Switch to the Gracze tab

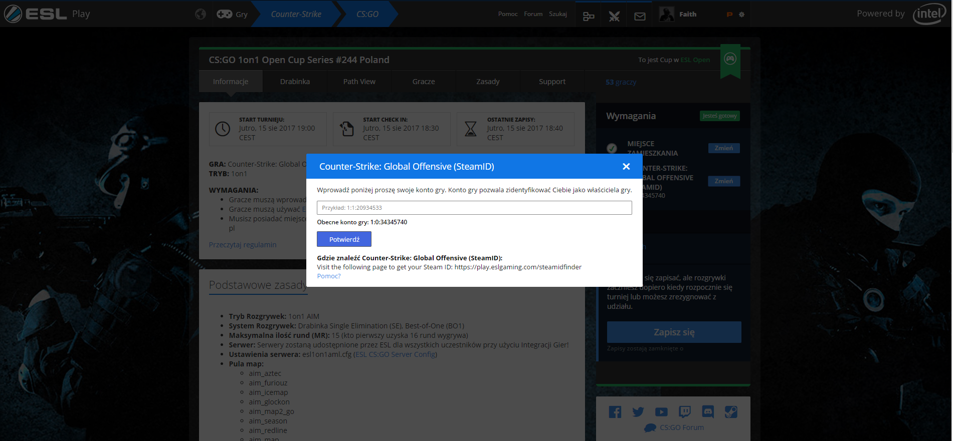[x=424, y=82]
